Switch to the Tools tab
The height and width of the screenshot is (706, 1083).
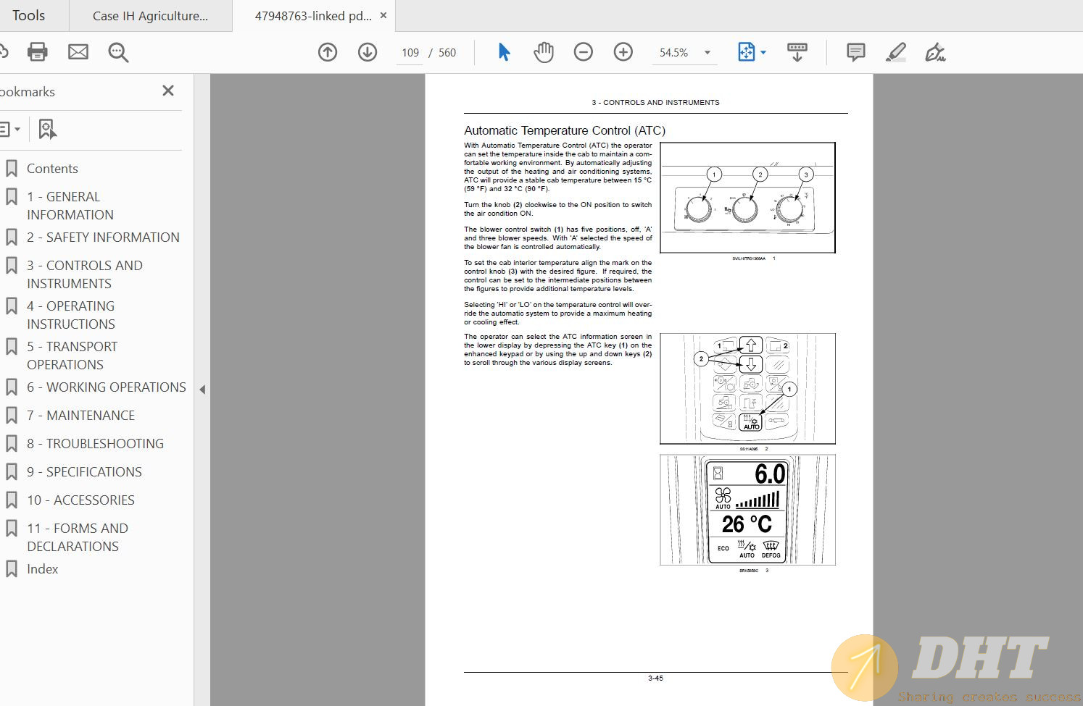[29, 15]
